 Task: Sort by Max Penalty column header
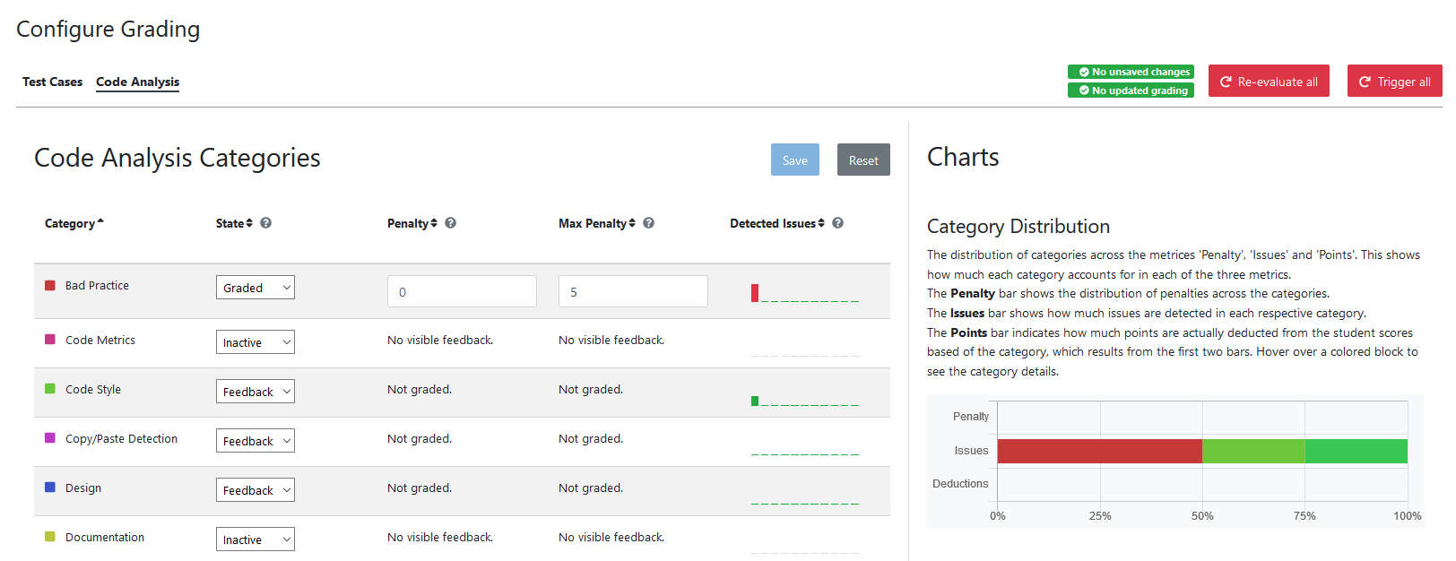596,223
